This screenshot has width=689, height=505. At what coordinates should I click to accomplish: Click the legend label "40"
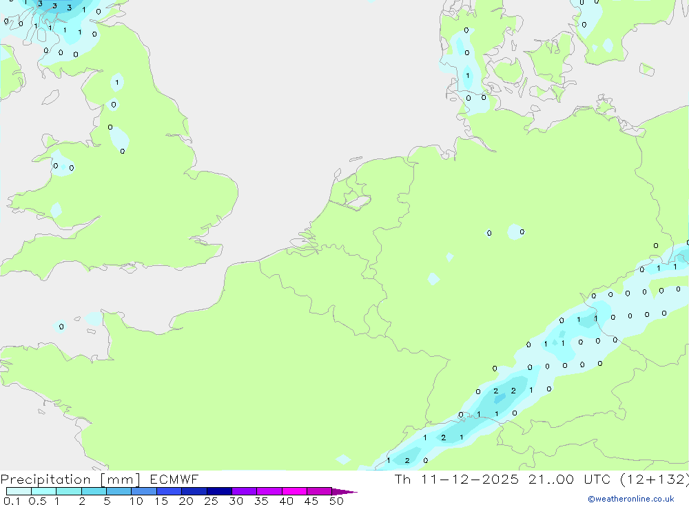[x=287, y=501]
